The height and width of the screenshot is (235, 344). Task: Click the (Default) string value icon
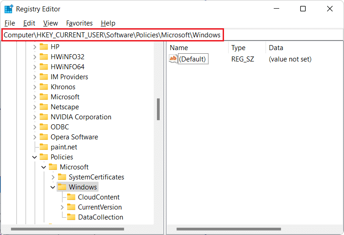coord(173,59)
